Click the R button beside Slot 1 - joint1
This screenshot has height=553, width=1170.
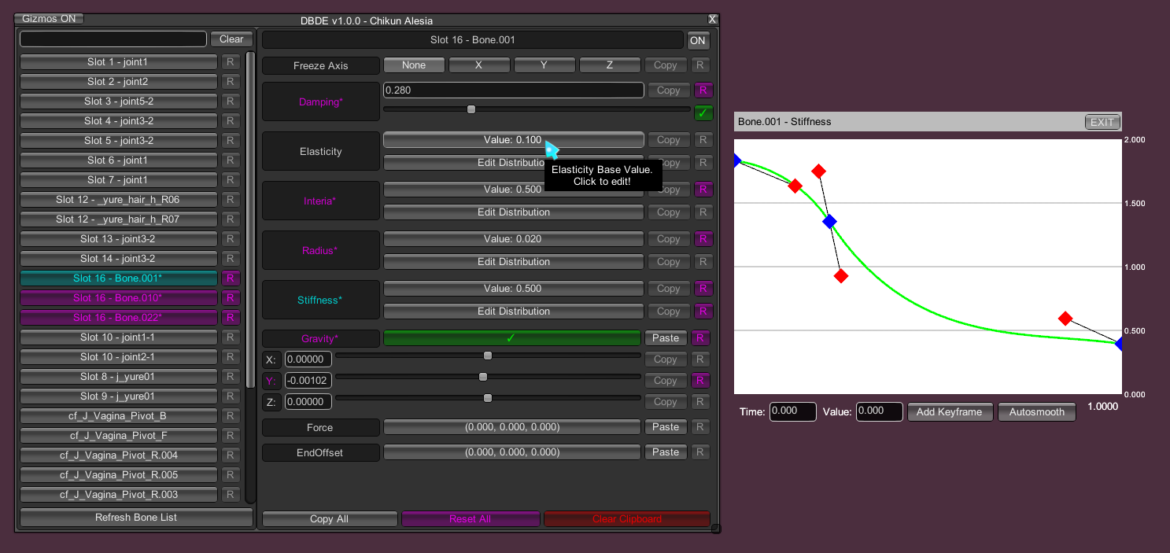coord(231,61)
